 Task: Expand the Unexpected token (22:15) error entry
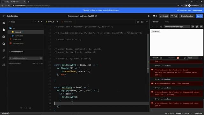pyautogui.click(x=155, y=92)
